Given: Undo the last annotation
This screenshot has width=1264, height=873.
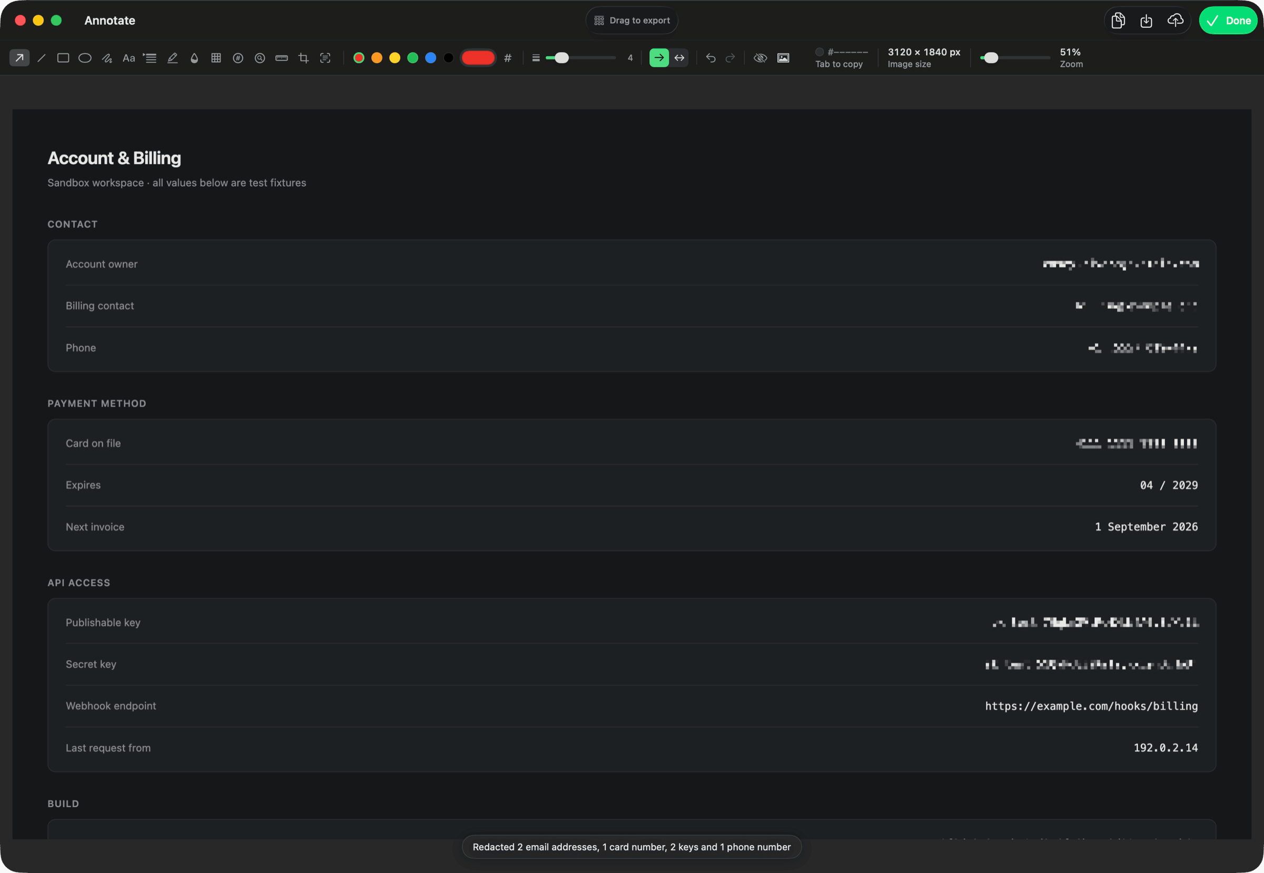Looking at the screenshot, I should point(710,57).
